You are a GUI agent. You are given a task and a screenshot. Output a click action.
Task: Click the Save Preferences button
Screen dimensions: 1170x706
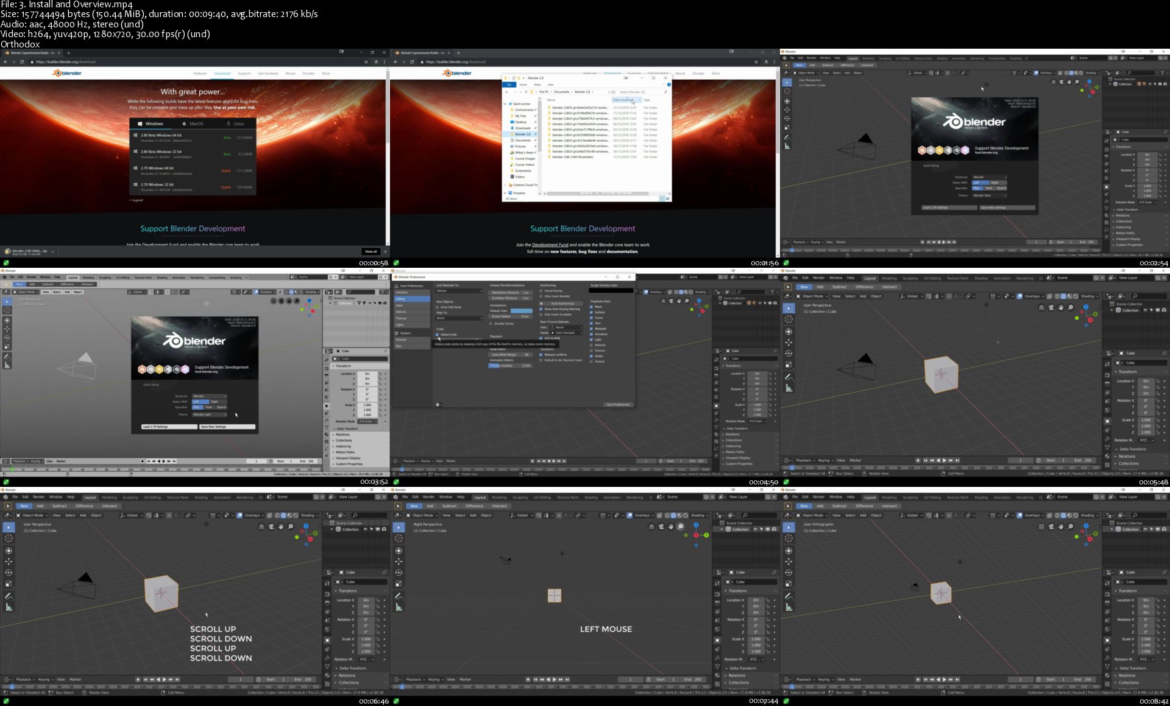click(x=617, y=404)
